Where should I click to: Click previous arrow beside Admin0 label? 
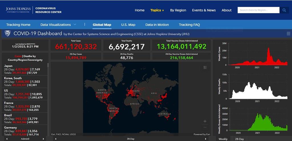tap(7, 139)
